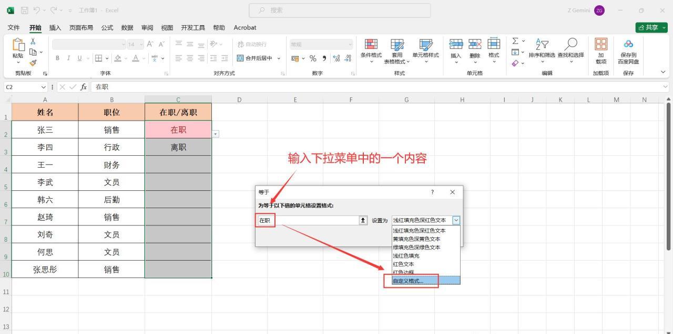The width and height of the screenshot is (673, 334).
Task: Select 自定义格式... option
Action: point(426,281)
